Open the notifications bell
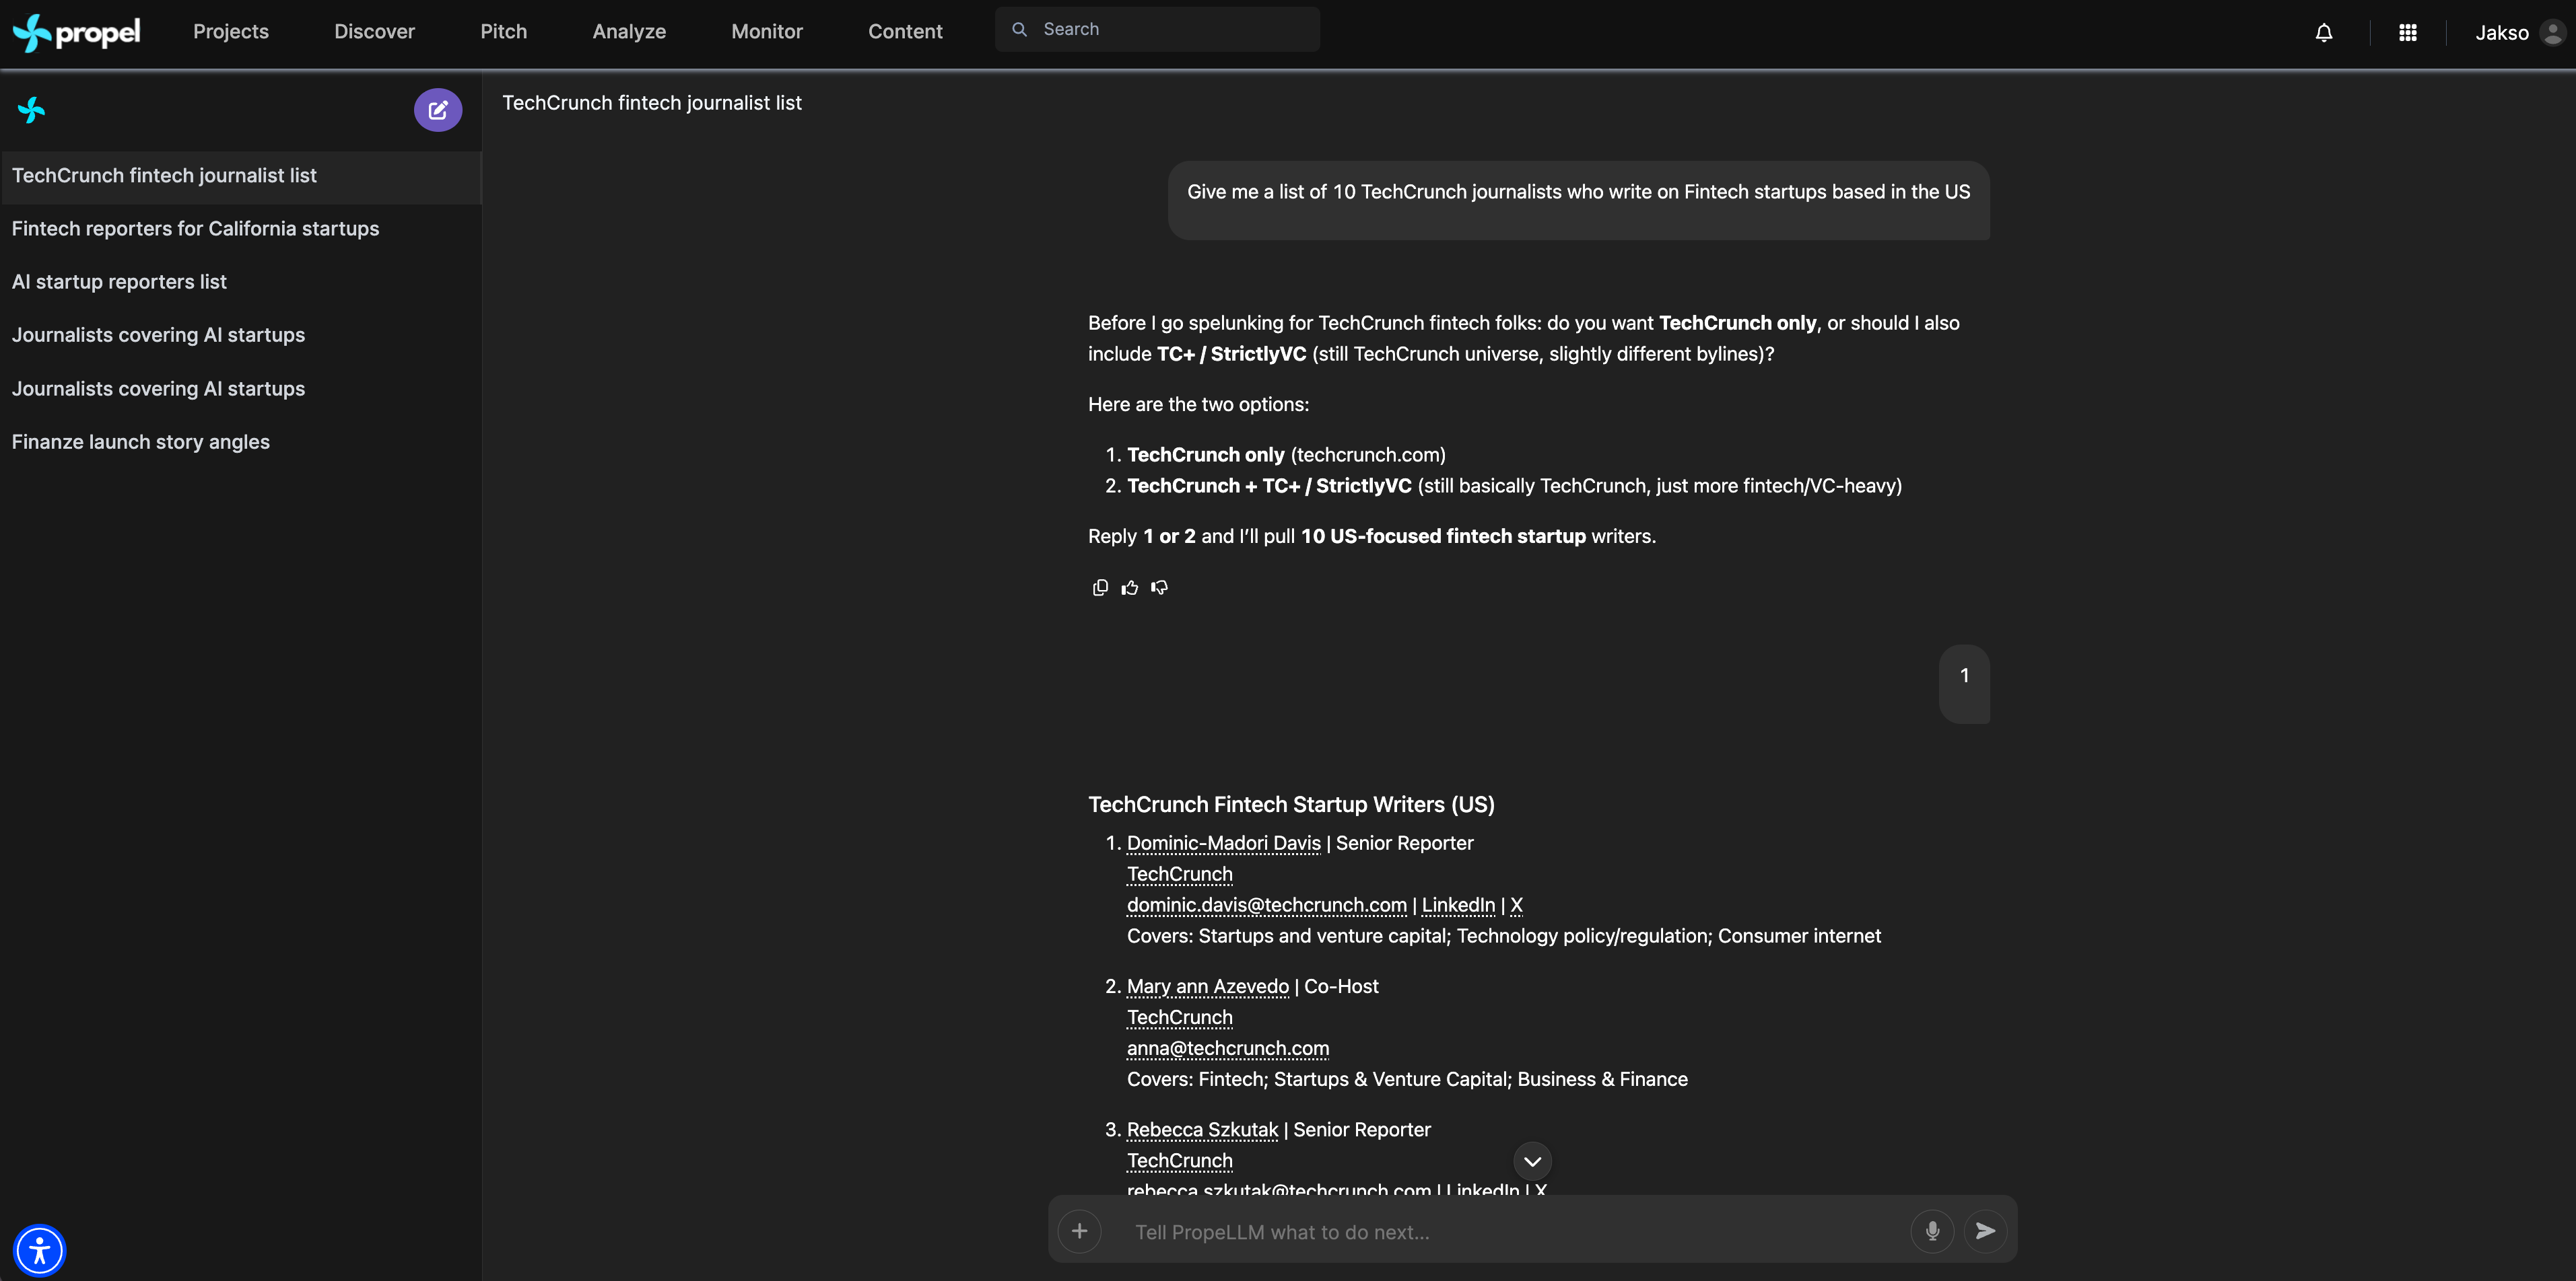This screenshot has width=2576, height=1281. coord(2323,33)
